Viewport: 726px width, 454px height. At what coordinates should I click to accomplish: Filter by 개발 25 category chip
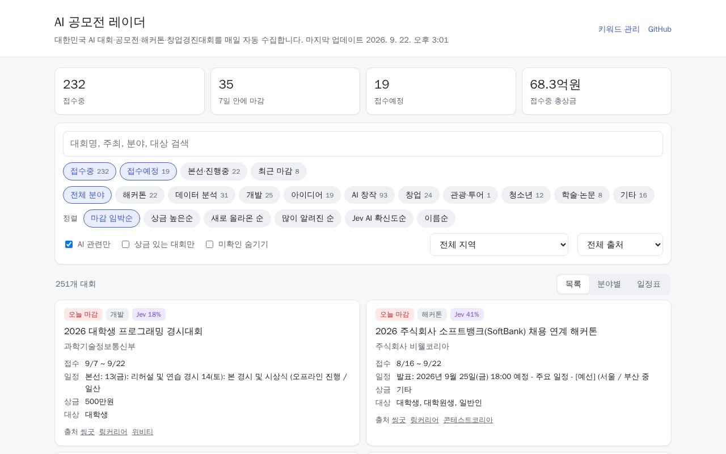pyautogui.click(x=259, y=195)
